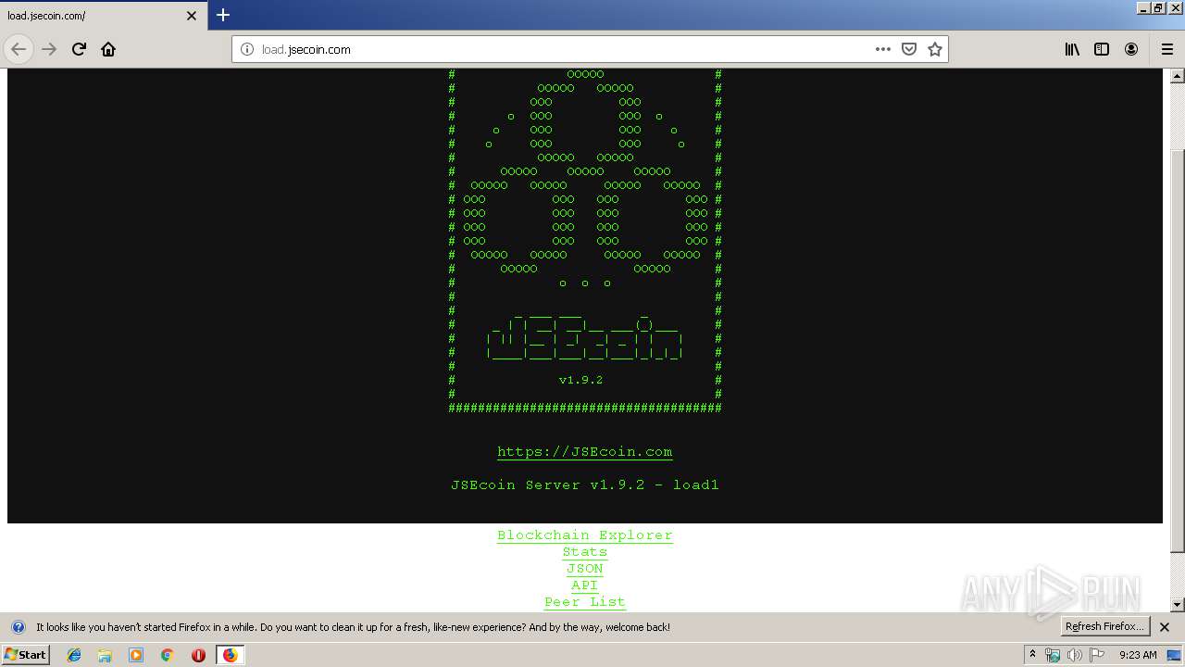Open the system tray volume control
Image resolution: width=1185 pixels, height=667 pixels.
(x=1075, y=655)
